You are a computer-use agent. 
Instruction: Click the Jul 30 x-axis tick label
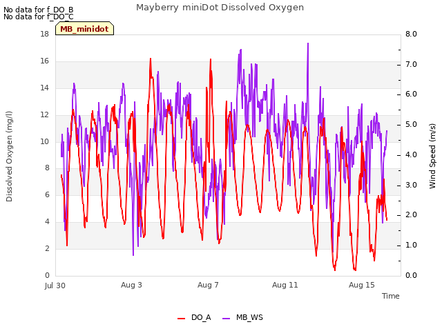click(55, 285)
